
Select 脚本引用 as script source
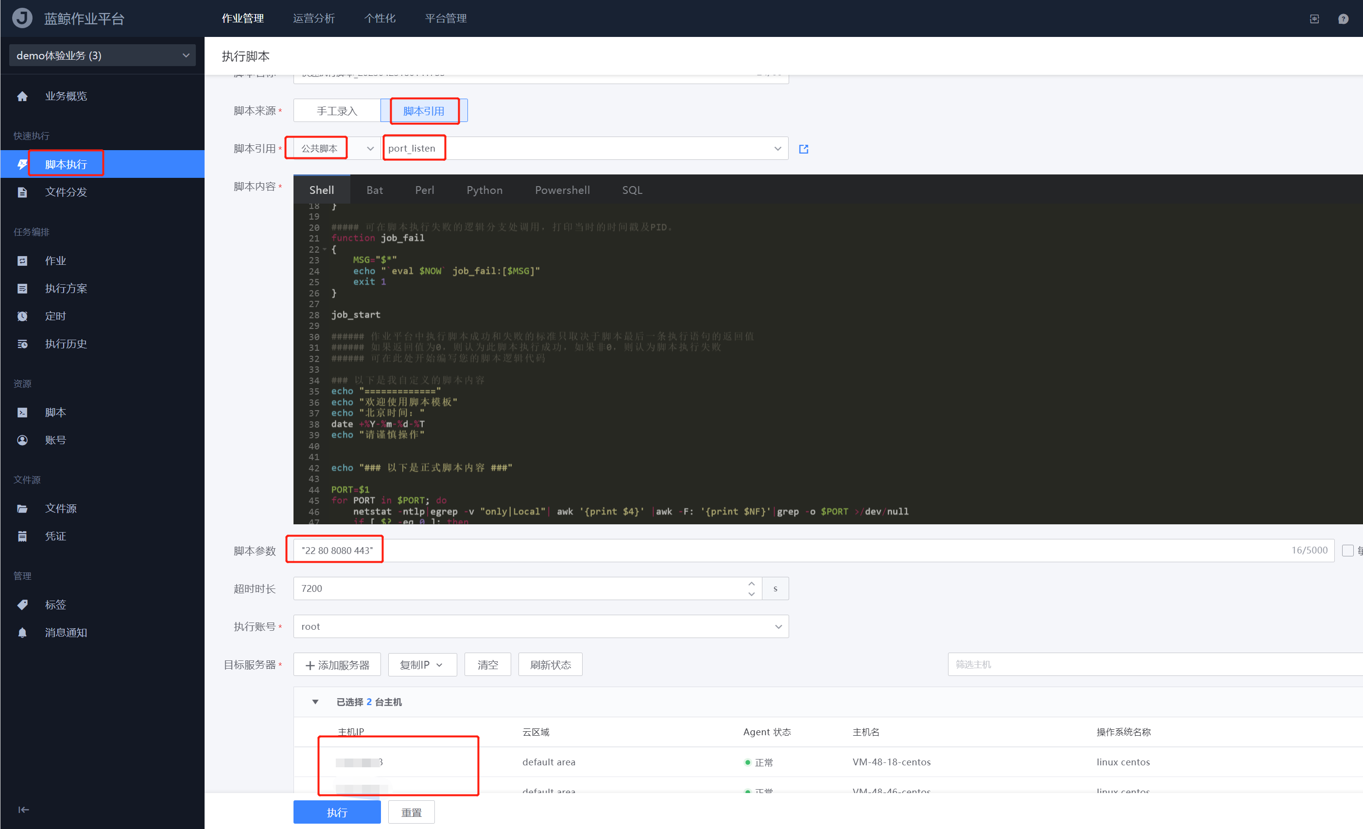(424, 111)
